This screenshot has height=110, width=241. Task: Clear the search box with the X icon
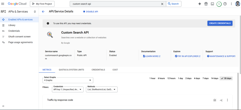pos(162,4)
